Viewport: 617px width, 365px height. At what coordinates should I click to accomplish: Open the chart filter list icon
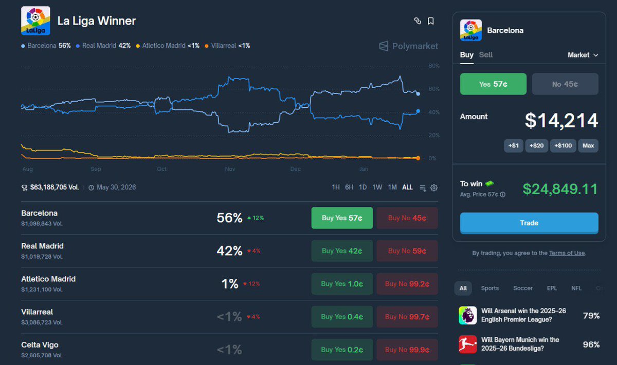pos(423,187)
